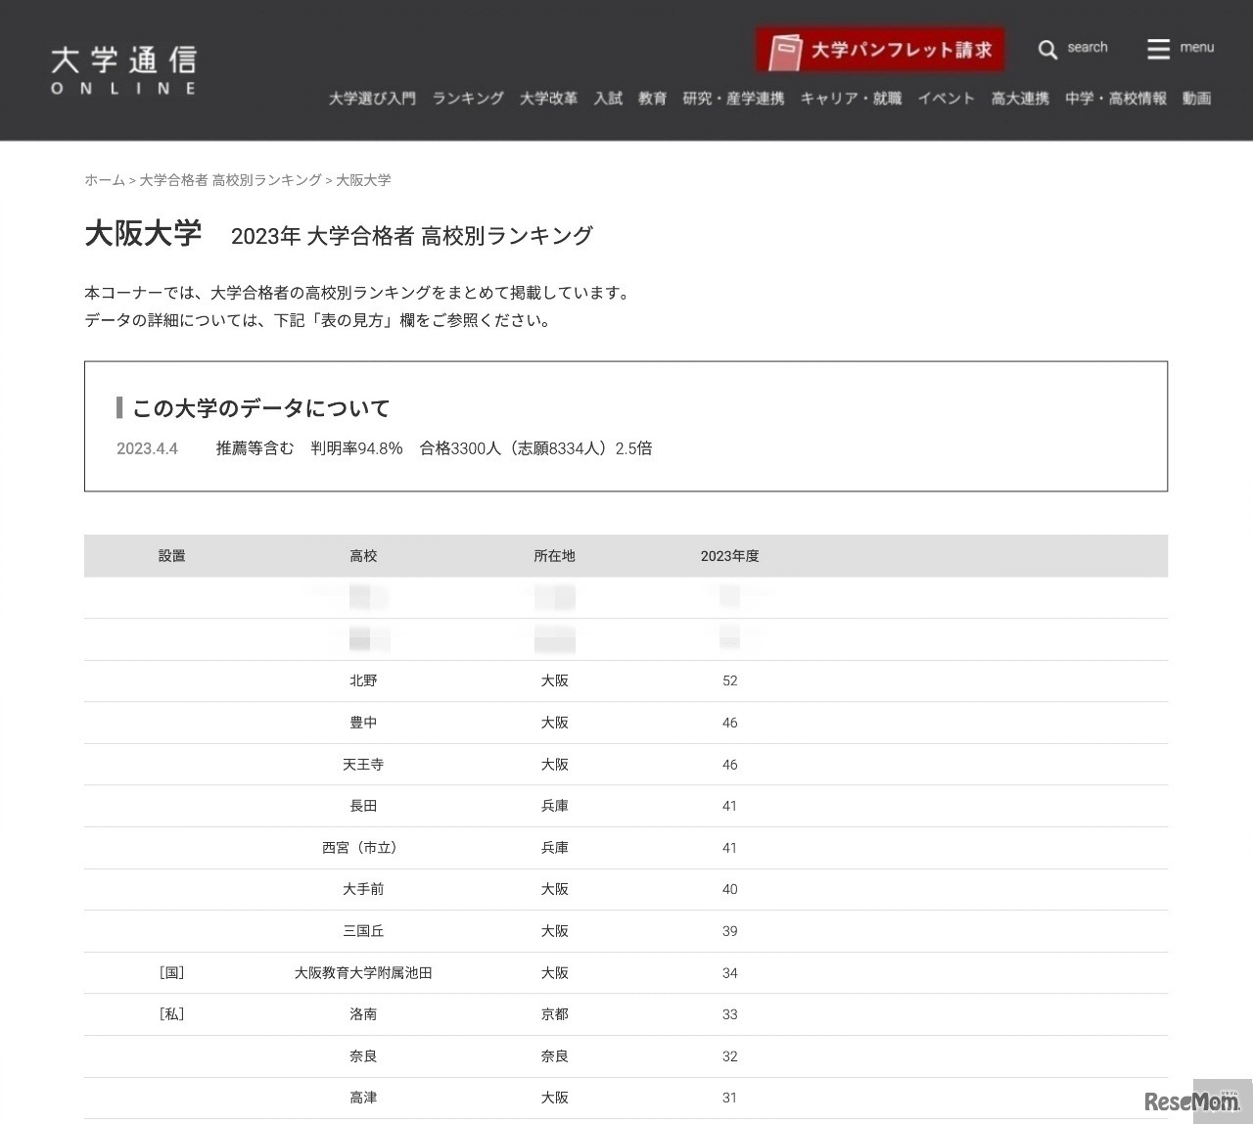The image size is (1253, 1124).
Task: Click the 大阪大学 breadcrumb entry
Action: 363,180
